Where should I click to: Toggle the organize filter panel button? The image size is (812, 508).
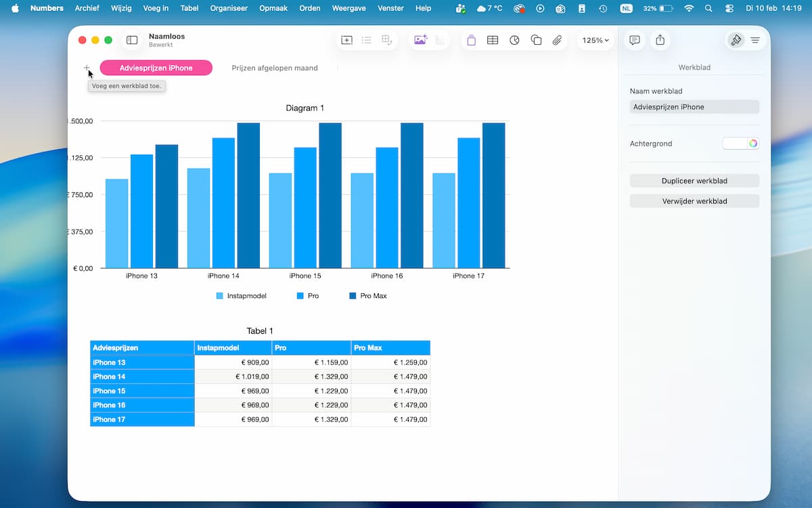(755, 41)
